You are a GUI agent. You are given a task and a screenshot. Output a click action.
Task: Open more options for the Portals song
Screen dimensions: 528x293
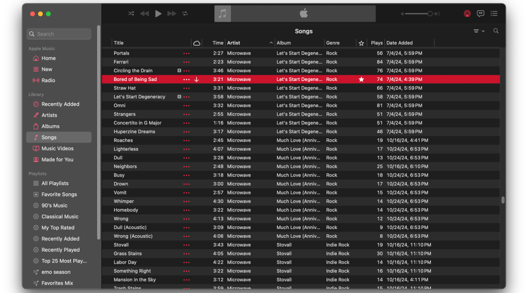[187, 53]
